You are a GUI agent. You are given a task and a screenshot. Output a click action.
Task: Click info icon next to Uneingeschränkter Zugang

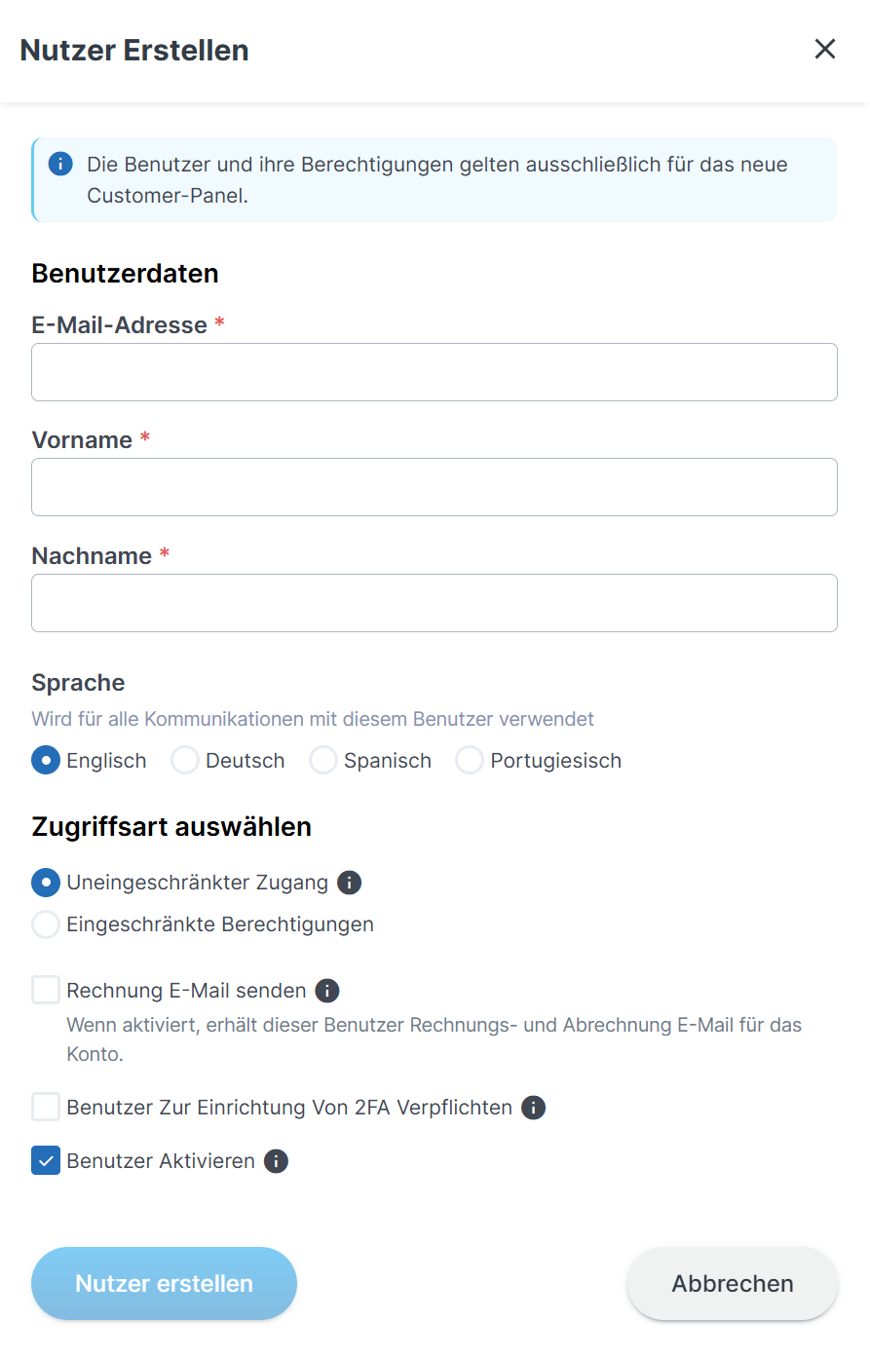pos(349,883)
